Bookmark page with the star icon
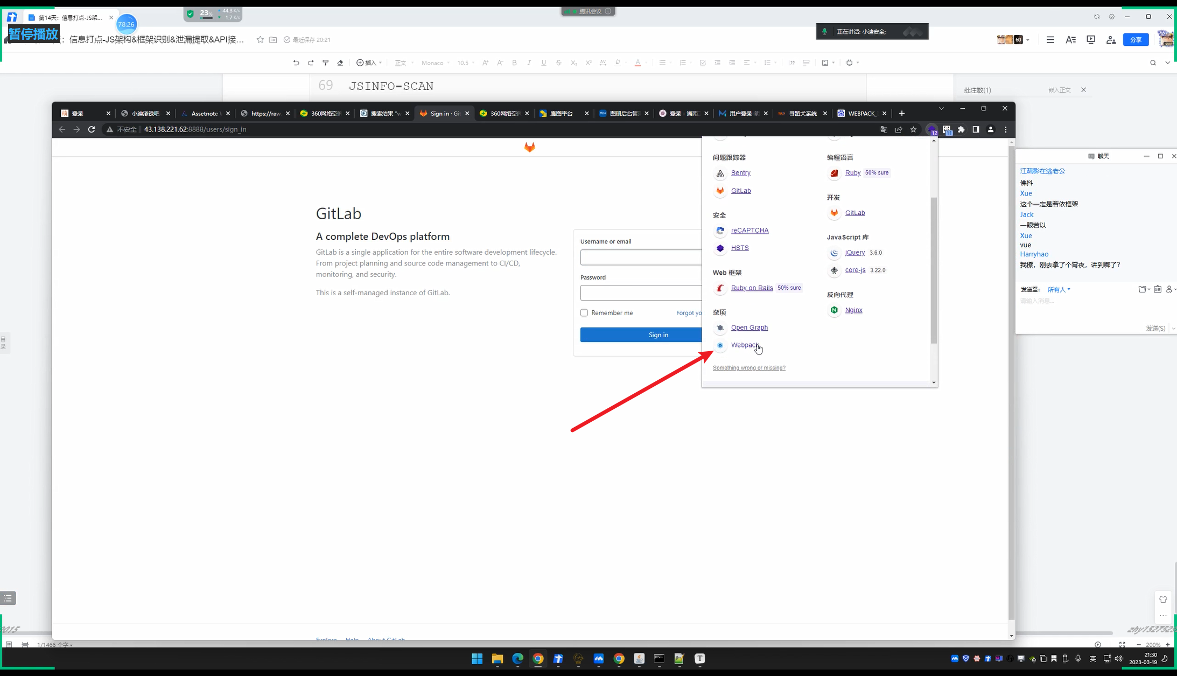 (913, 129)
